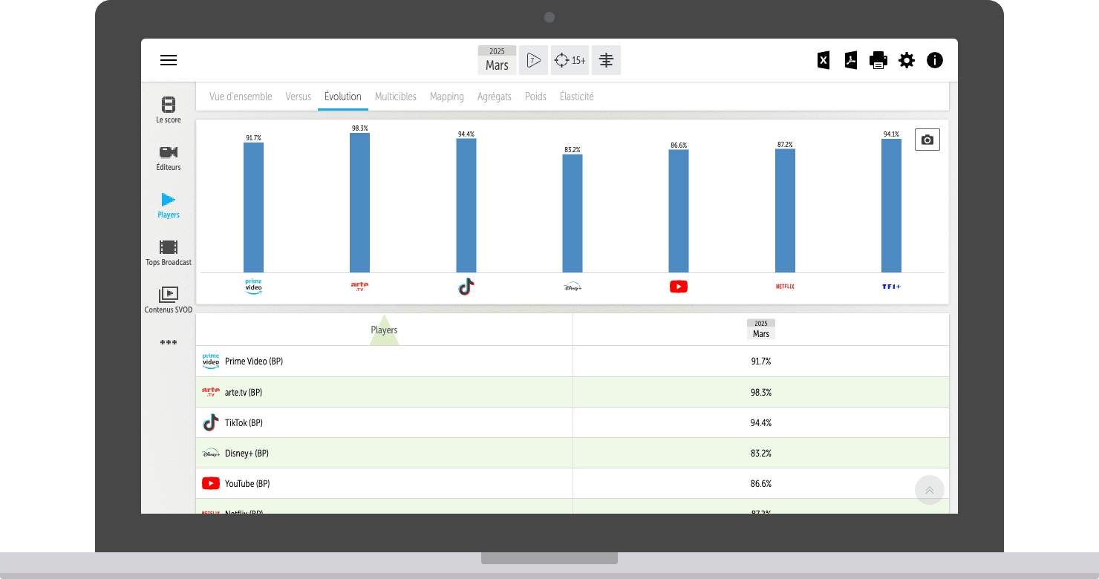
Task: Open Contenus SVOD section
Action: pos(169,300)
